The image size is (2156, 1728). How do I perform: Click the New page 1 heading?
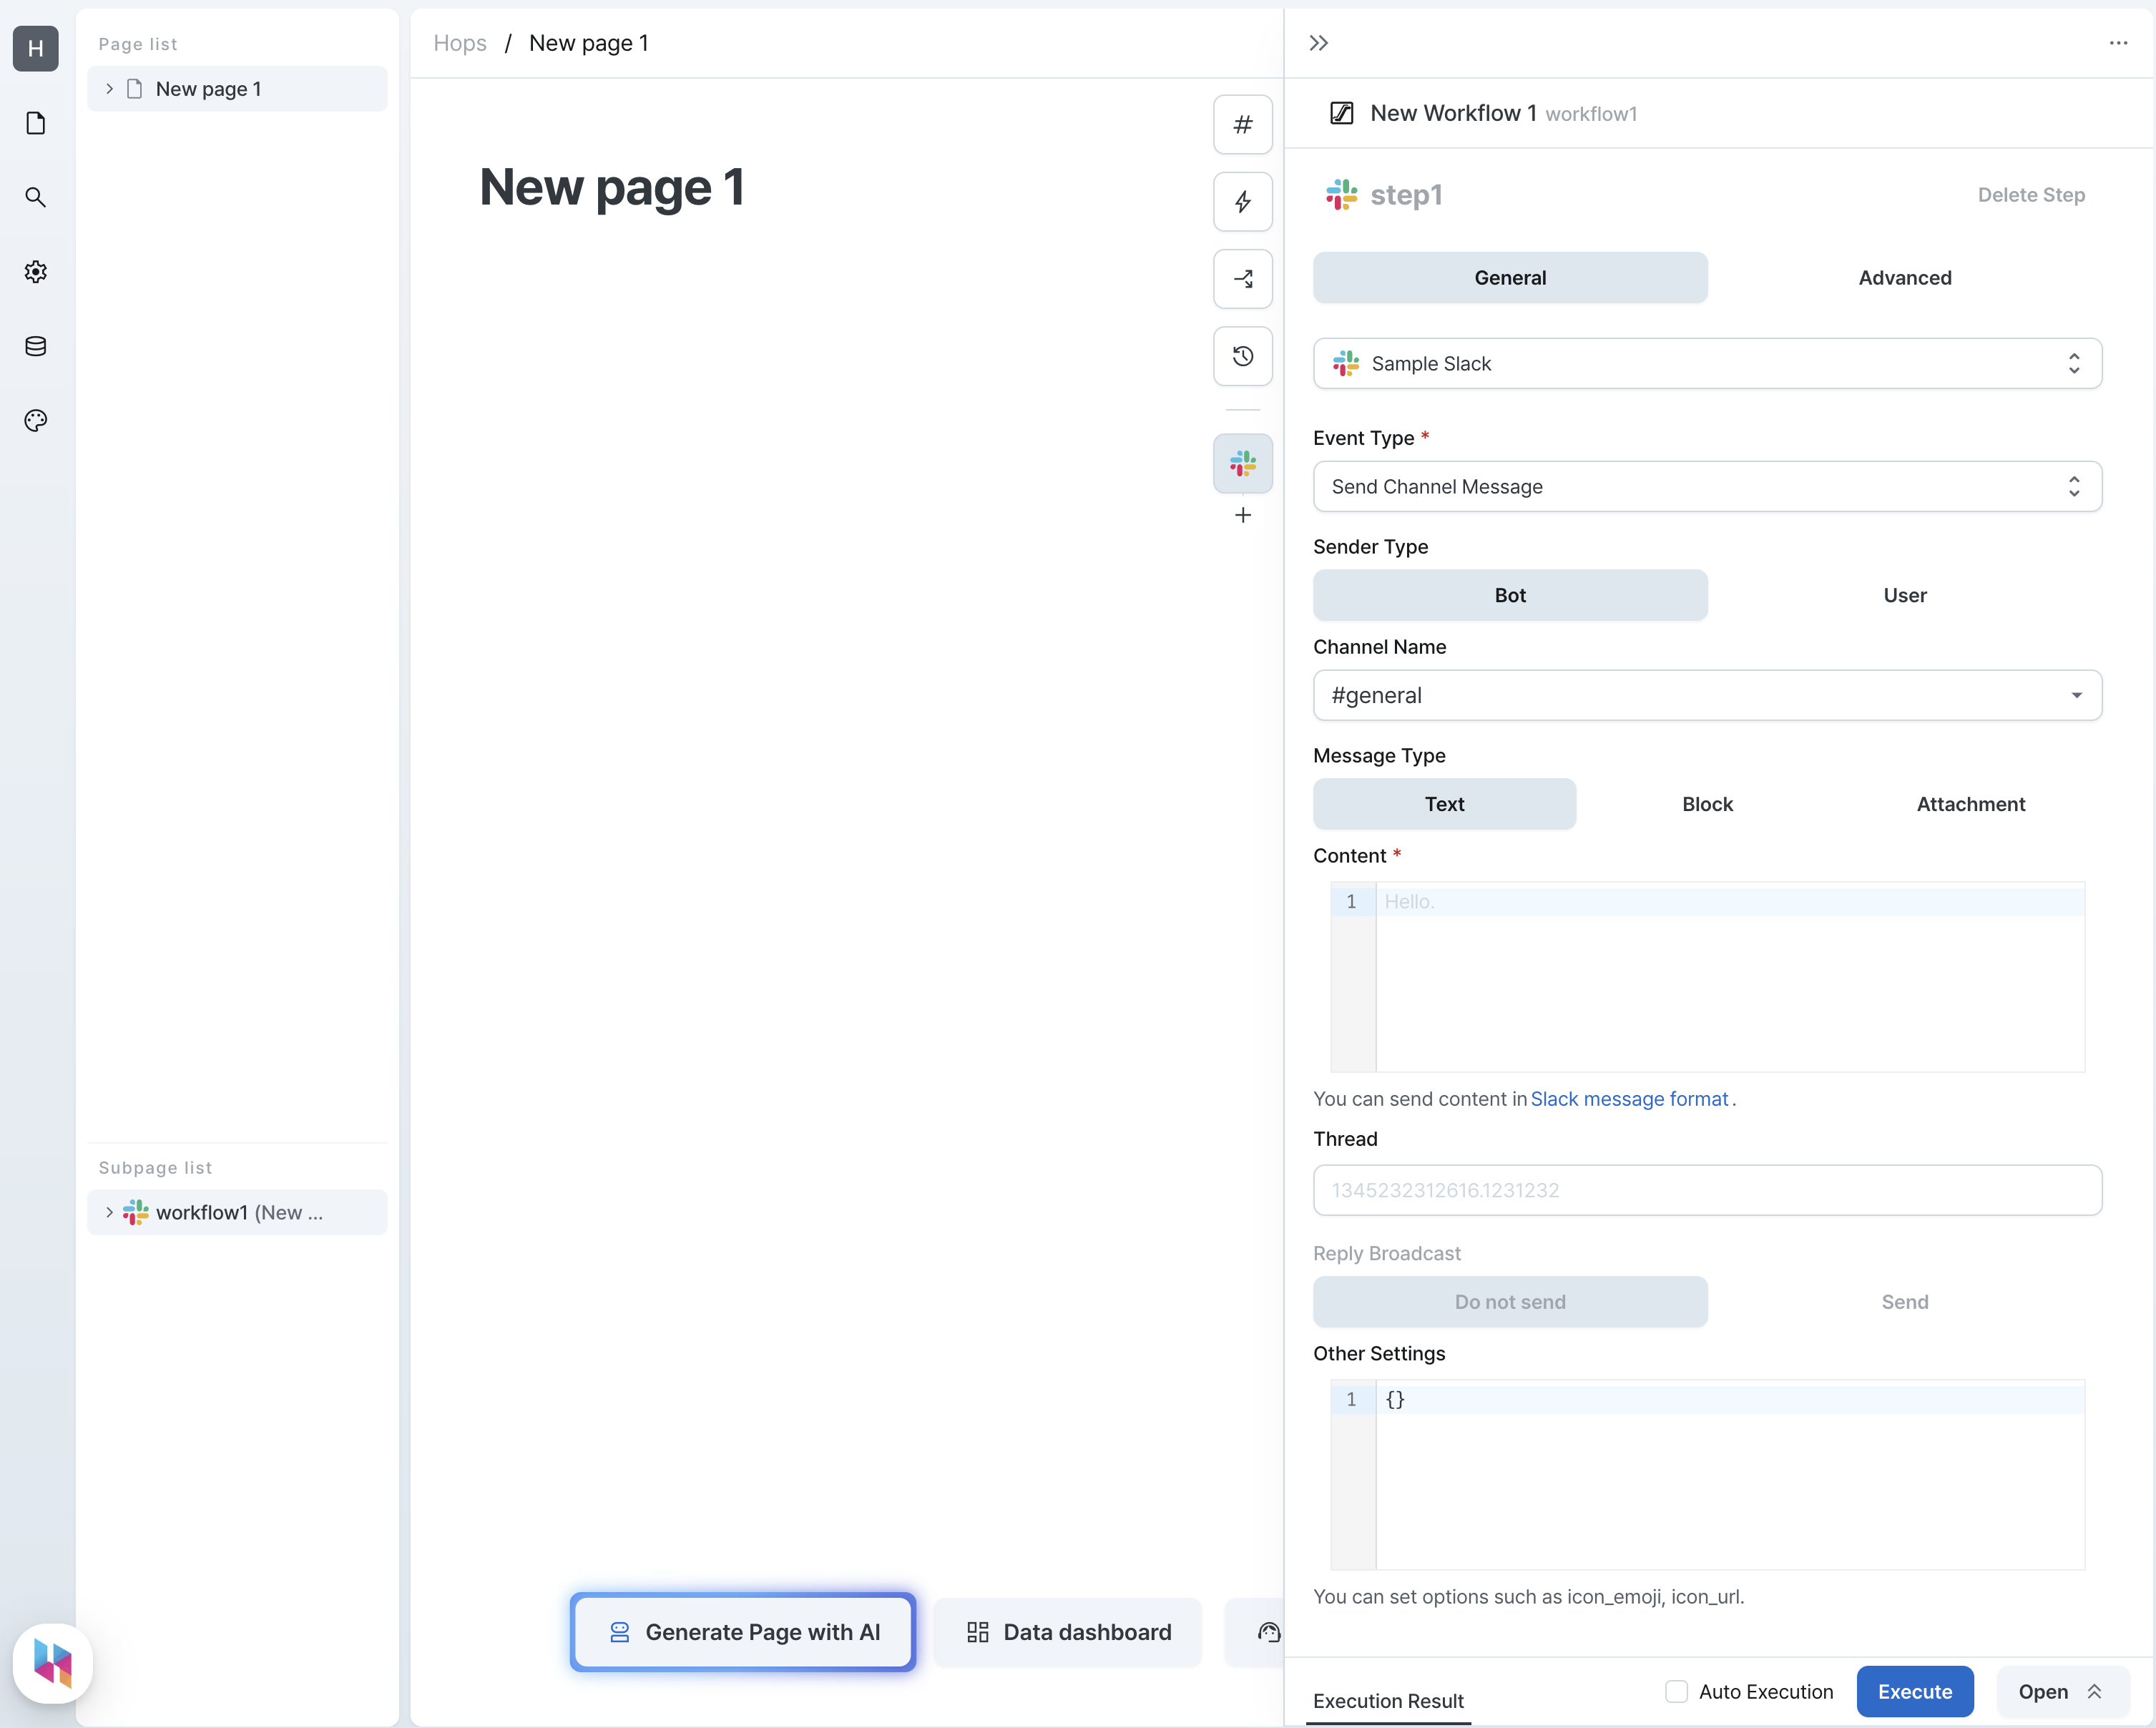(x=612, y=187)
